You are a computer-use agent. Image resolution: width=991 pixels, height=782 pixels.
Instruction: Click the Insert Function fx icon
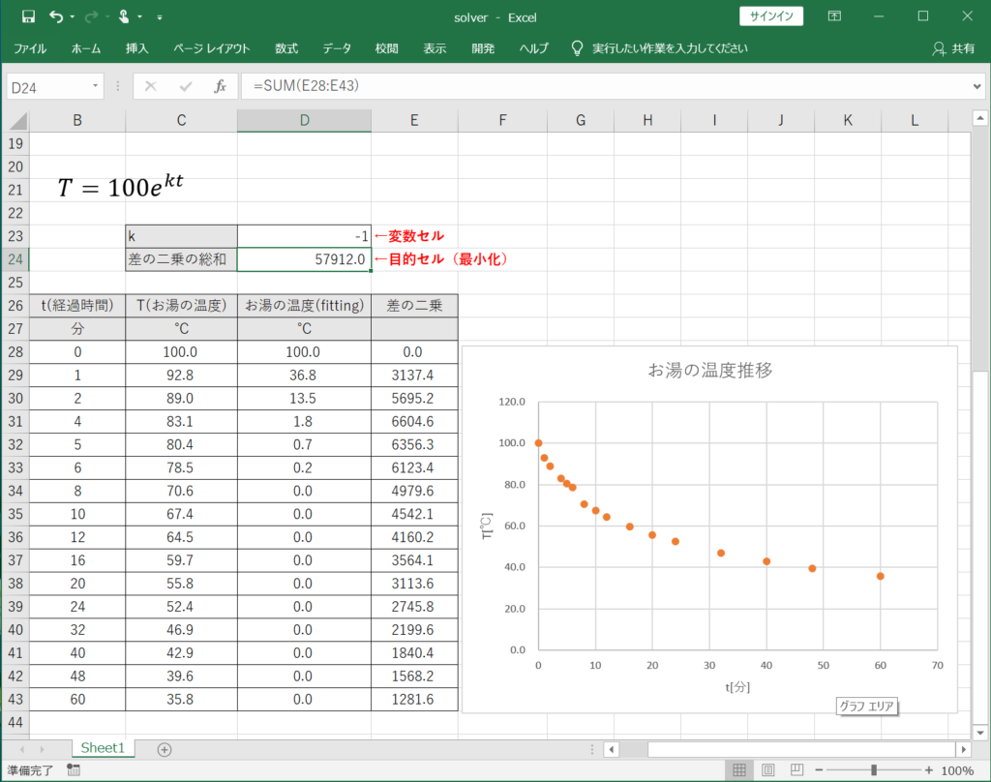pyautogui.click(x=220, y=86)
